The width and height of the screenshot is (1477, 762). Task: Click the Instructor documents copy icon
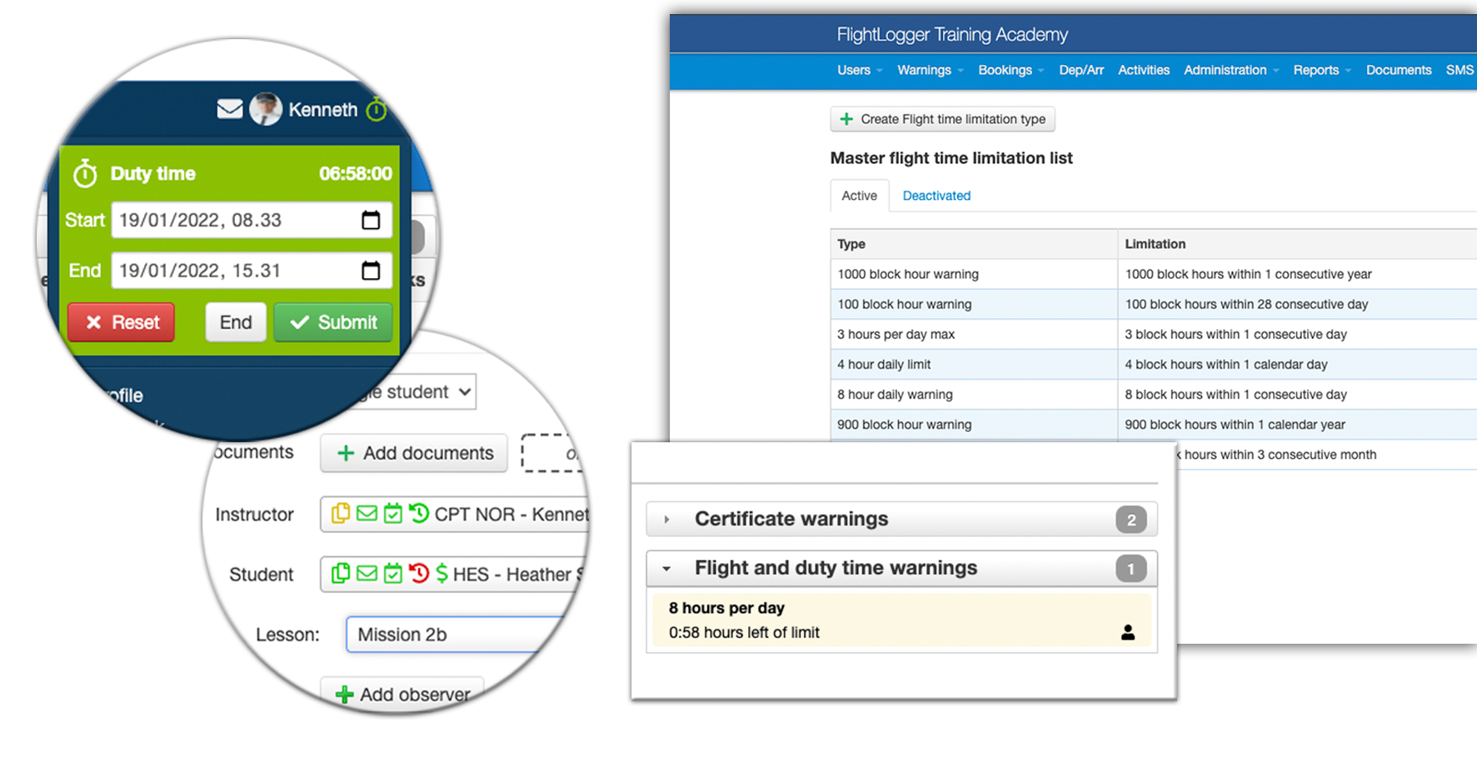(341, 514)
